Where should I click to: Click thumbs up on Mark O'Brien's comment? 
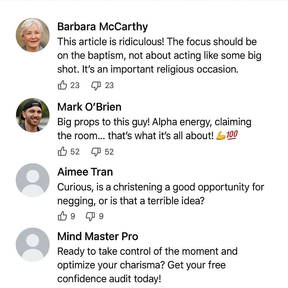pyautogui.click(x=62, y=152)
